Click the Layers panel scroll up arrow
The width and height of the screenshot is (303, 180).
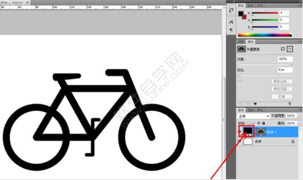point(300,129)
